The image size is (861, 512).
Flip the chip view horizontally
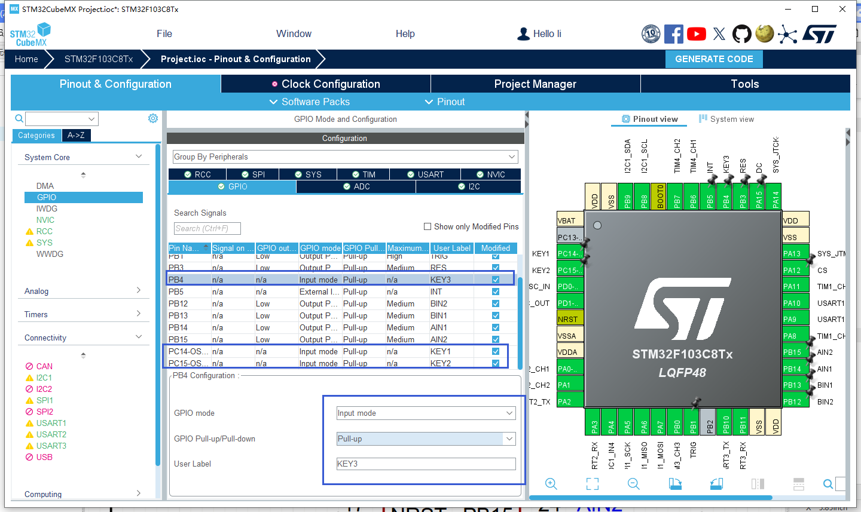pos(758,484)
